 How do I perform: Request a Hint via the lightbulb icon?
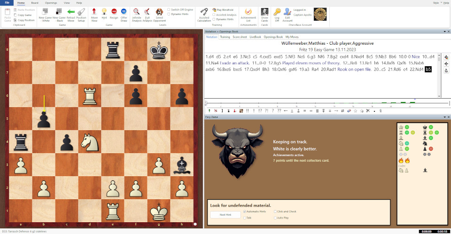[x=104, y=13]
